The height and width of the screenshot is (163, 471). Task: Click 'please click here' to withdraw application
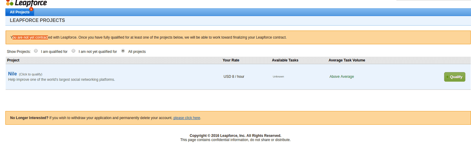(x=187, y=118)
